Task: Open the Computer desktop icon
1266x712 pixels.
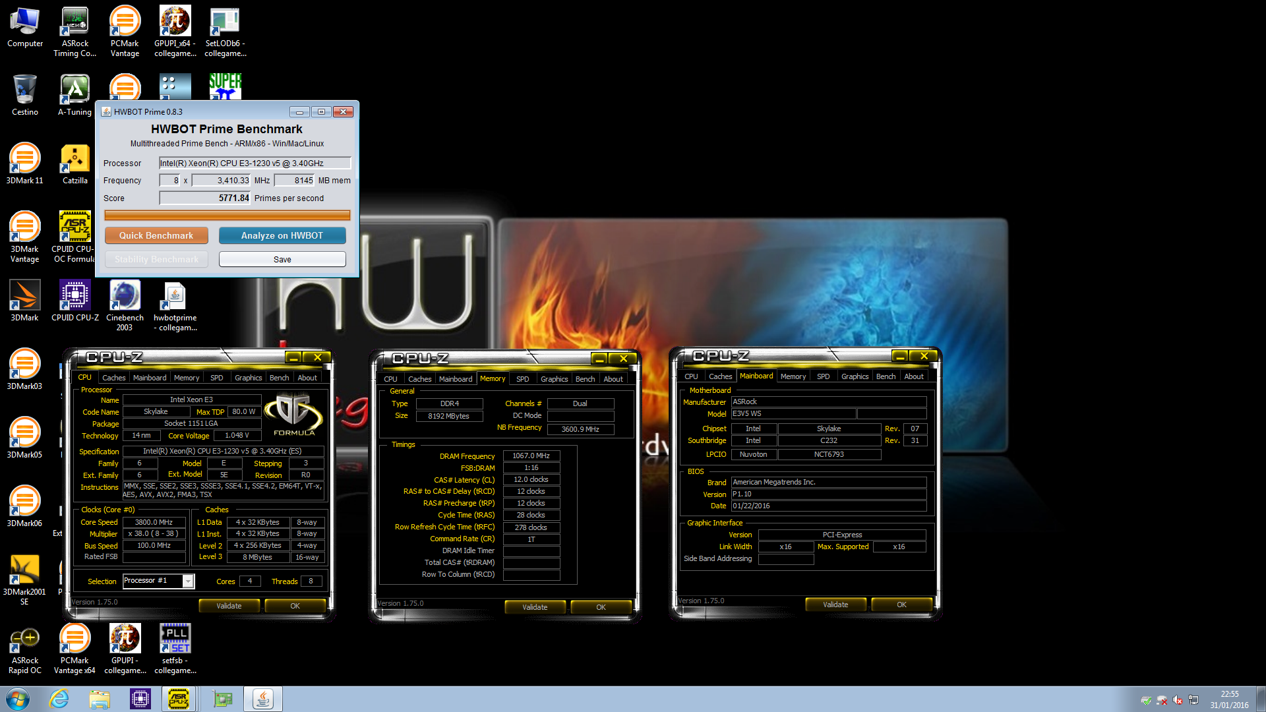Action: 25,28
